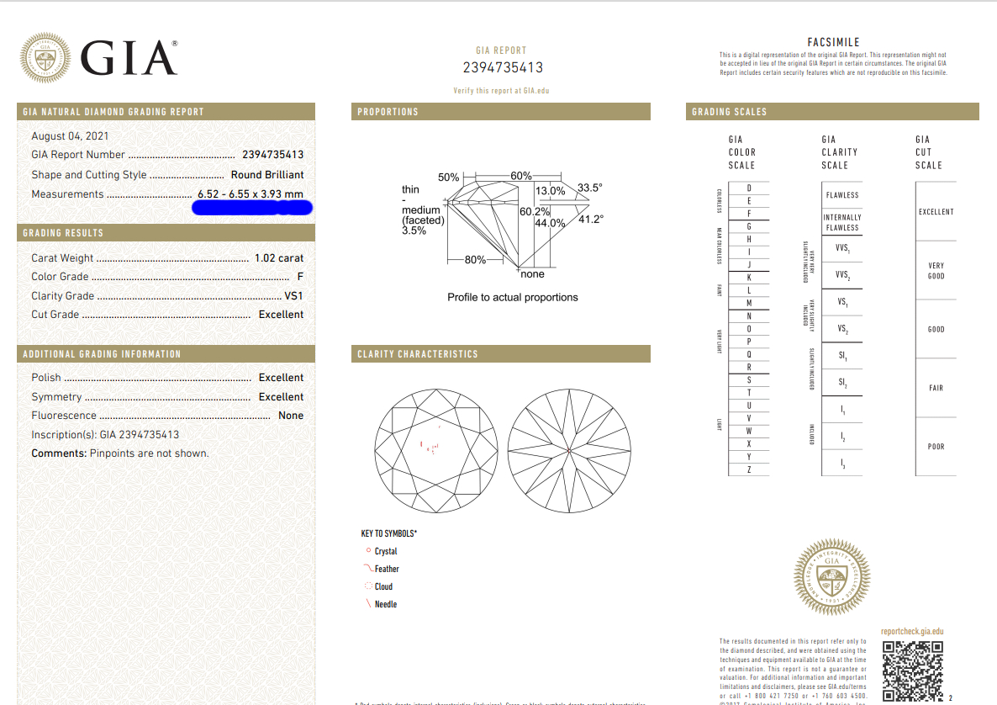Image resolution: width=997 pixels, height=705 pixels.
Task: Click the Needle symbol in the key
Action: (368, 604)
